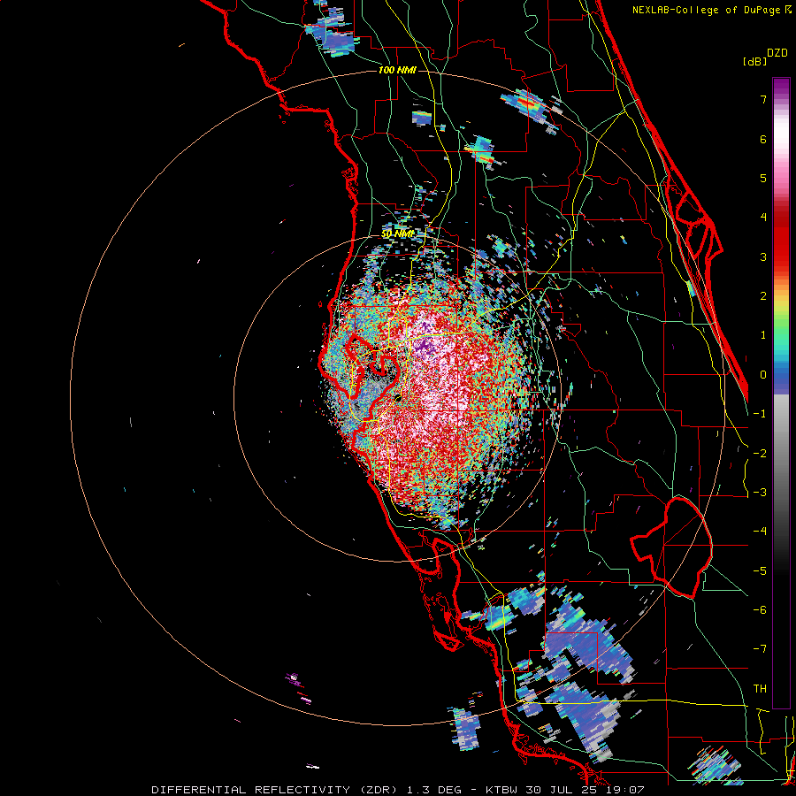The height and width of the screenshot is (796, 796).
Task: Click the Differential Reflectivity caption at the bottom
Action: (x=397, y=790)
